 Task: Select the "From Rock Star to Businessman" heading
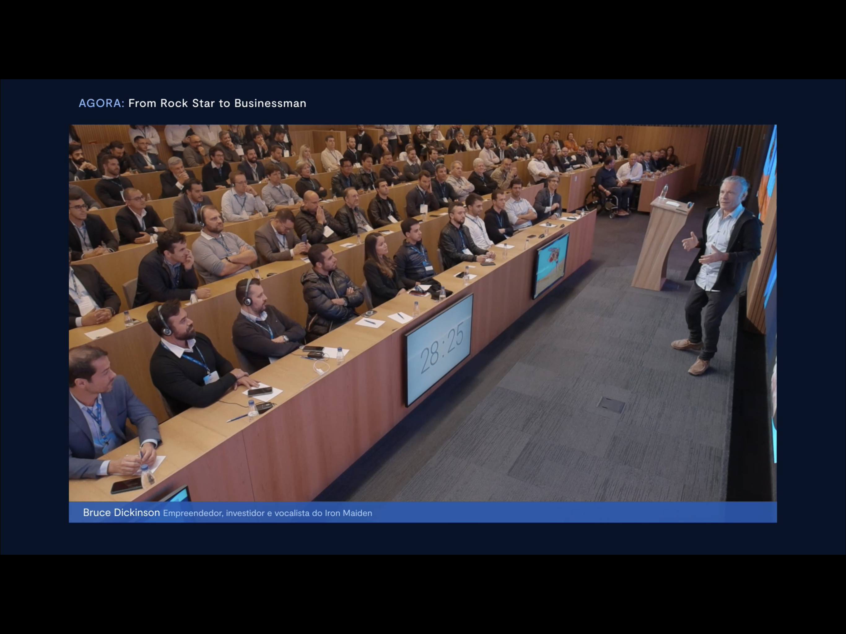217,103
